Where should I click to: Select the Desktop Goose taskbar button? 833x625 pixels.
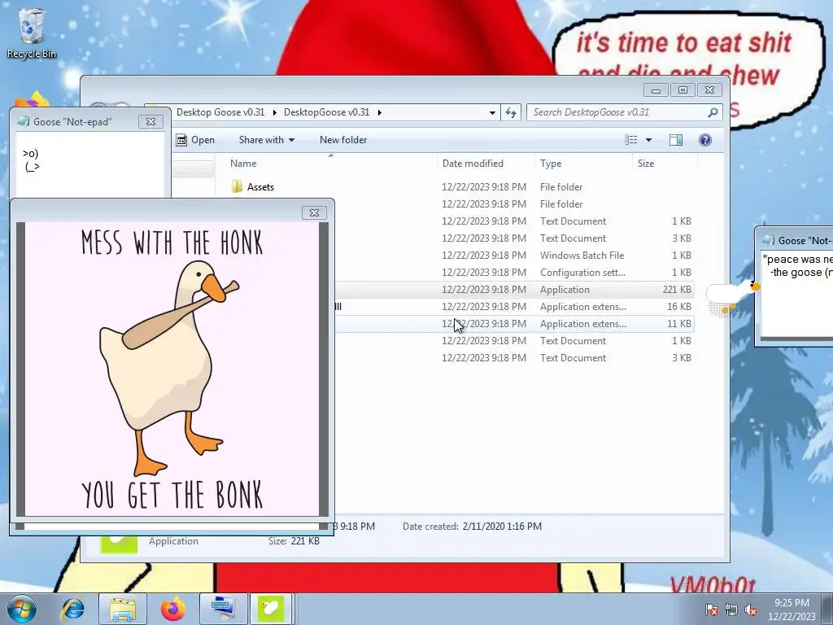coord(271,609)
